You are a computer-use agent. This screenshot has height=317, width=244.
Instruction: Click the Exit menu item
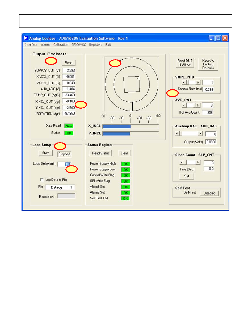[108, 45]
